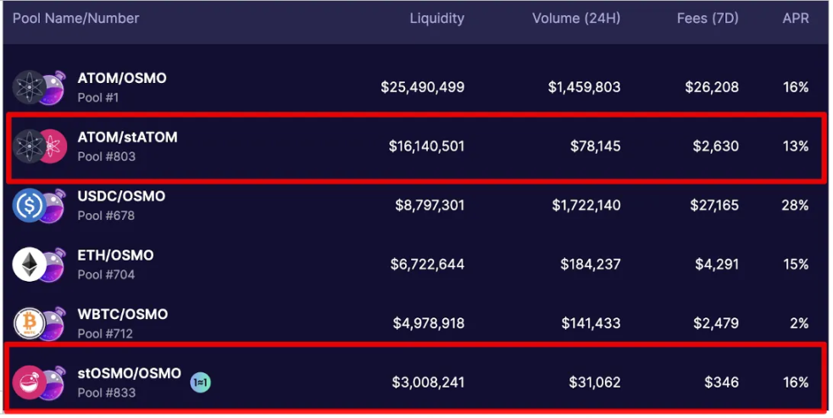The image size is (833, 418).
Task: Click the USDC/OSMO pool token icon
Action: [x=40, y=206]
